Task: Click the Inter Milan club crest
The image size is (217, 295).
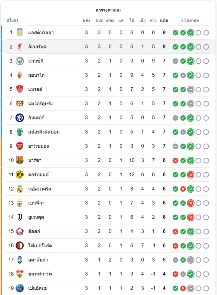Action: tap(20, 118)
